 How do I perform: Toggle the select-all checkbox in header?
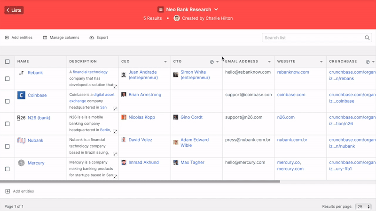tap(8, 61)
